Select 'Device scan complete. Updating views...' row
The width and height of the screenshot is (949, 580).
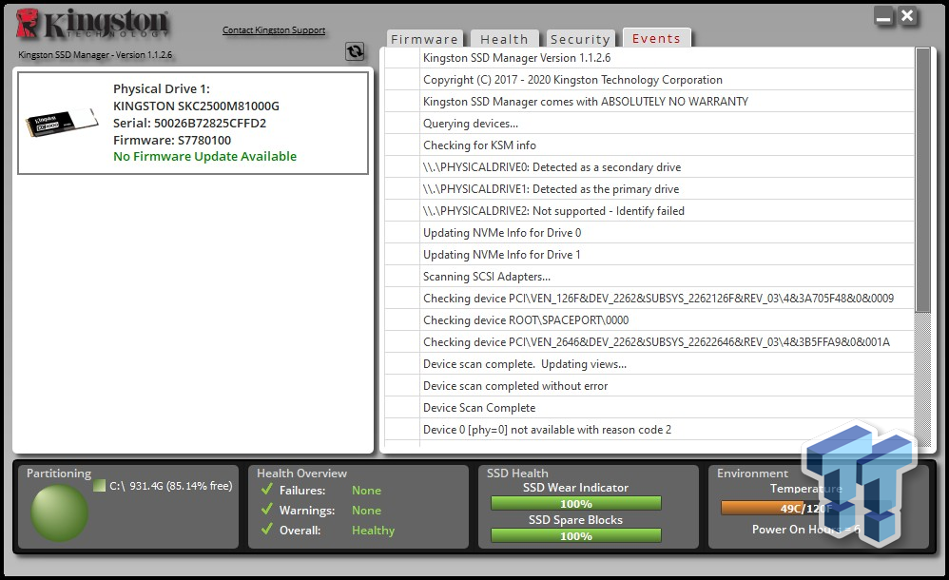pos(649,363)
